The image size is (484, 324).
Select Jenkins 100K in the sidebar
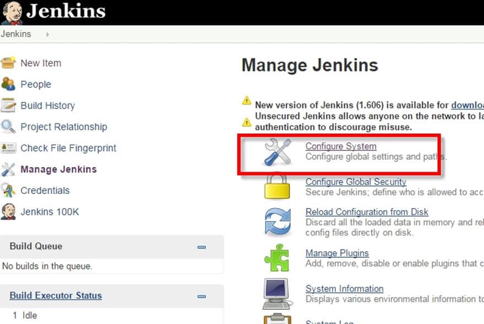pyautogui.click(x=49, y=212)
